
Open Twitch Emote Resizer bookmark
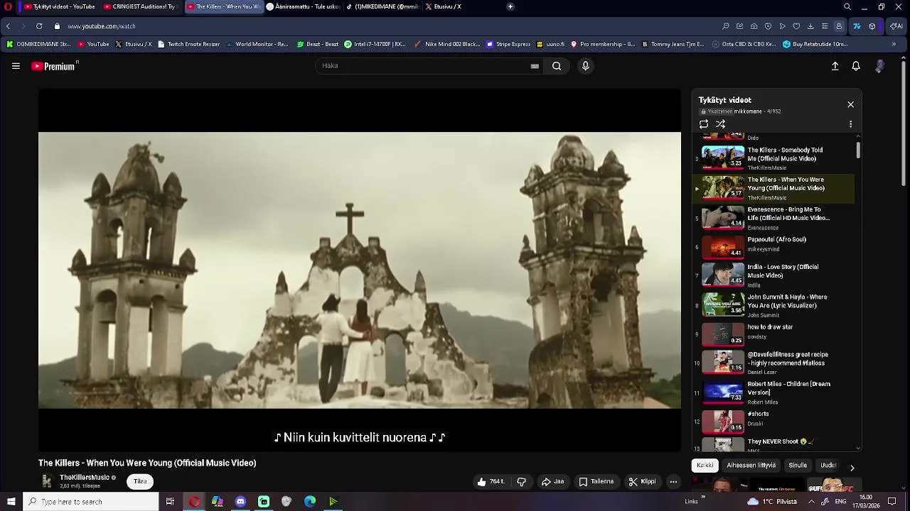[x=189, y=44]
